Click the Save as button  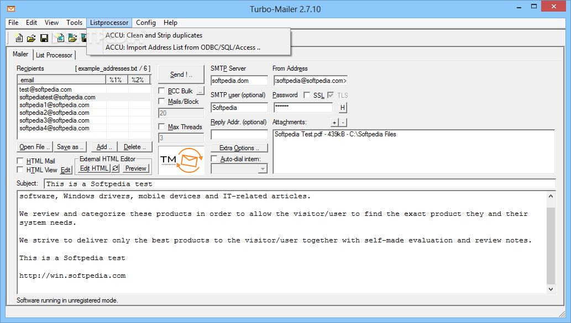click(70, 147)
